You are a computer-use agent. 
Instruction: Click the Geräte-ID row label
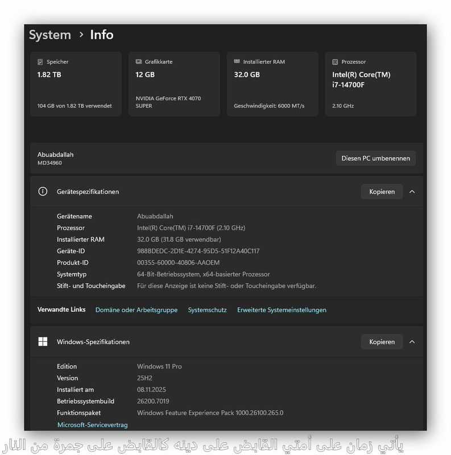71,251
